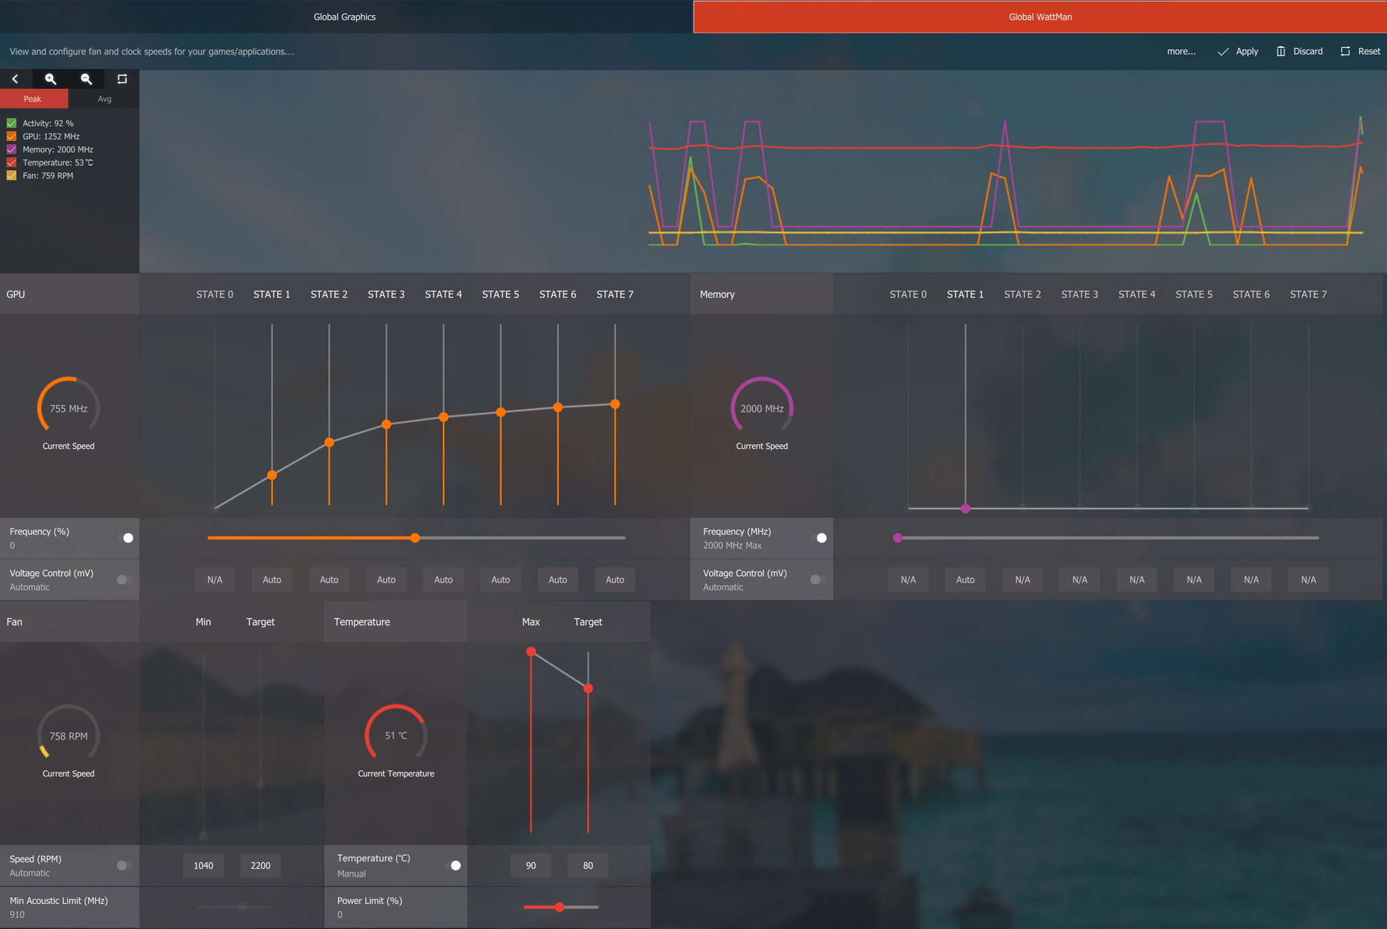Image resolution: width=1387 pixels, height=929 pixels.
Task: Uncheck the Activity graph checkbox
Action: pos(12,123)
